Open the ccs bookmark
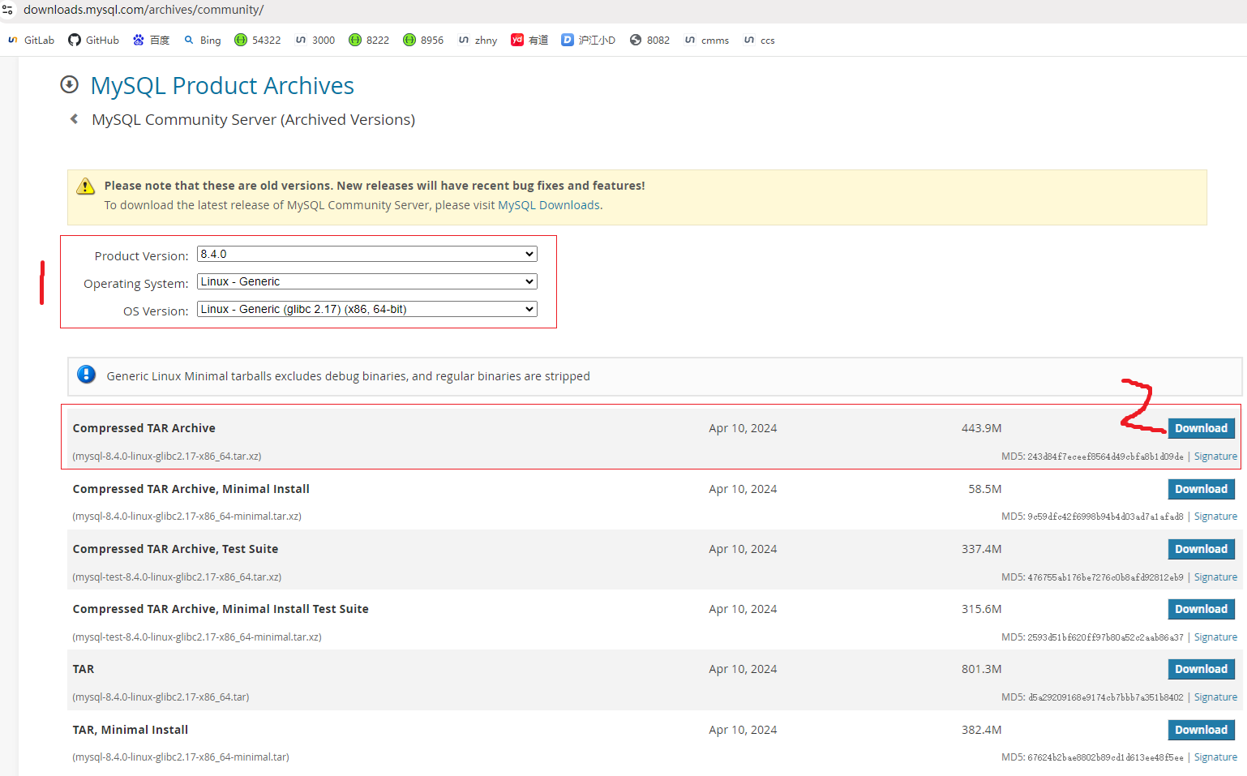The height and width of the screenshot is (776, 1247). point(759,40)
